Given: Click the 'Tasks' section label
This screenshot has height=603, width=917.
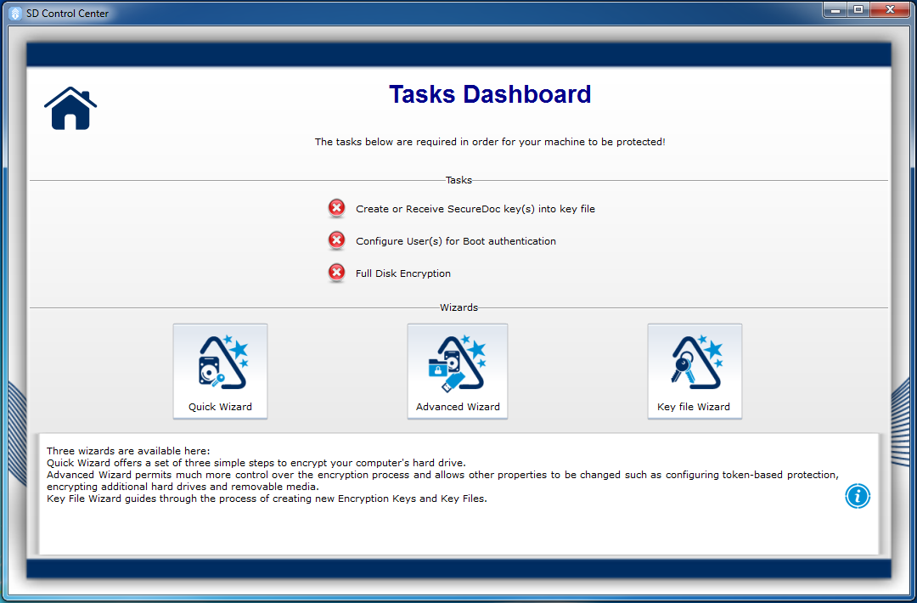Looking at the screenshot, I should click(458, 180).
